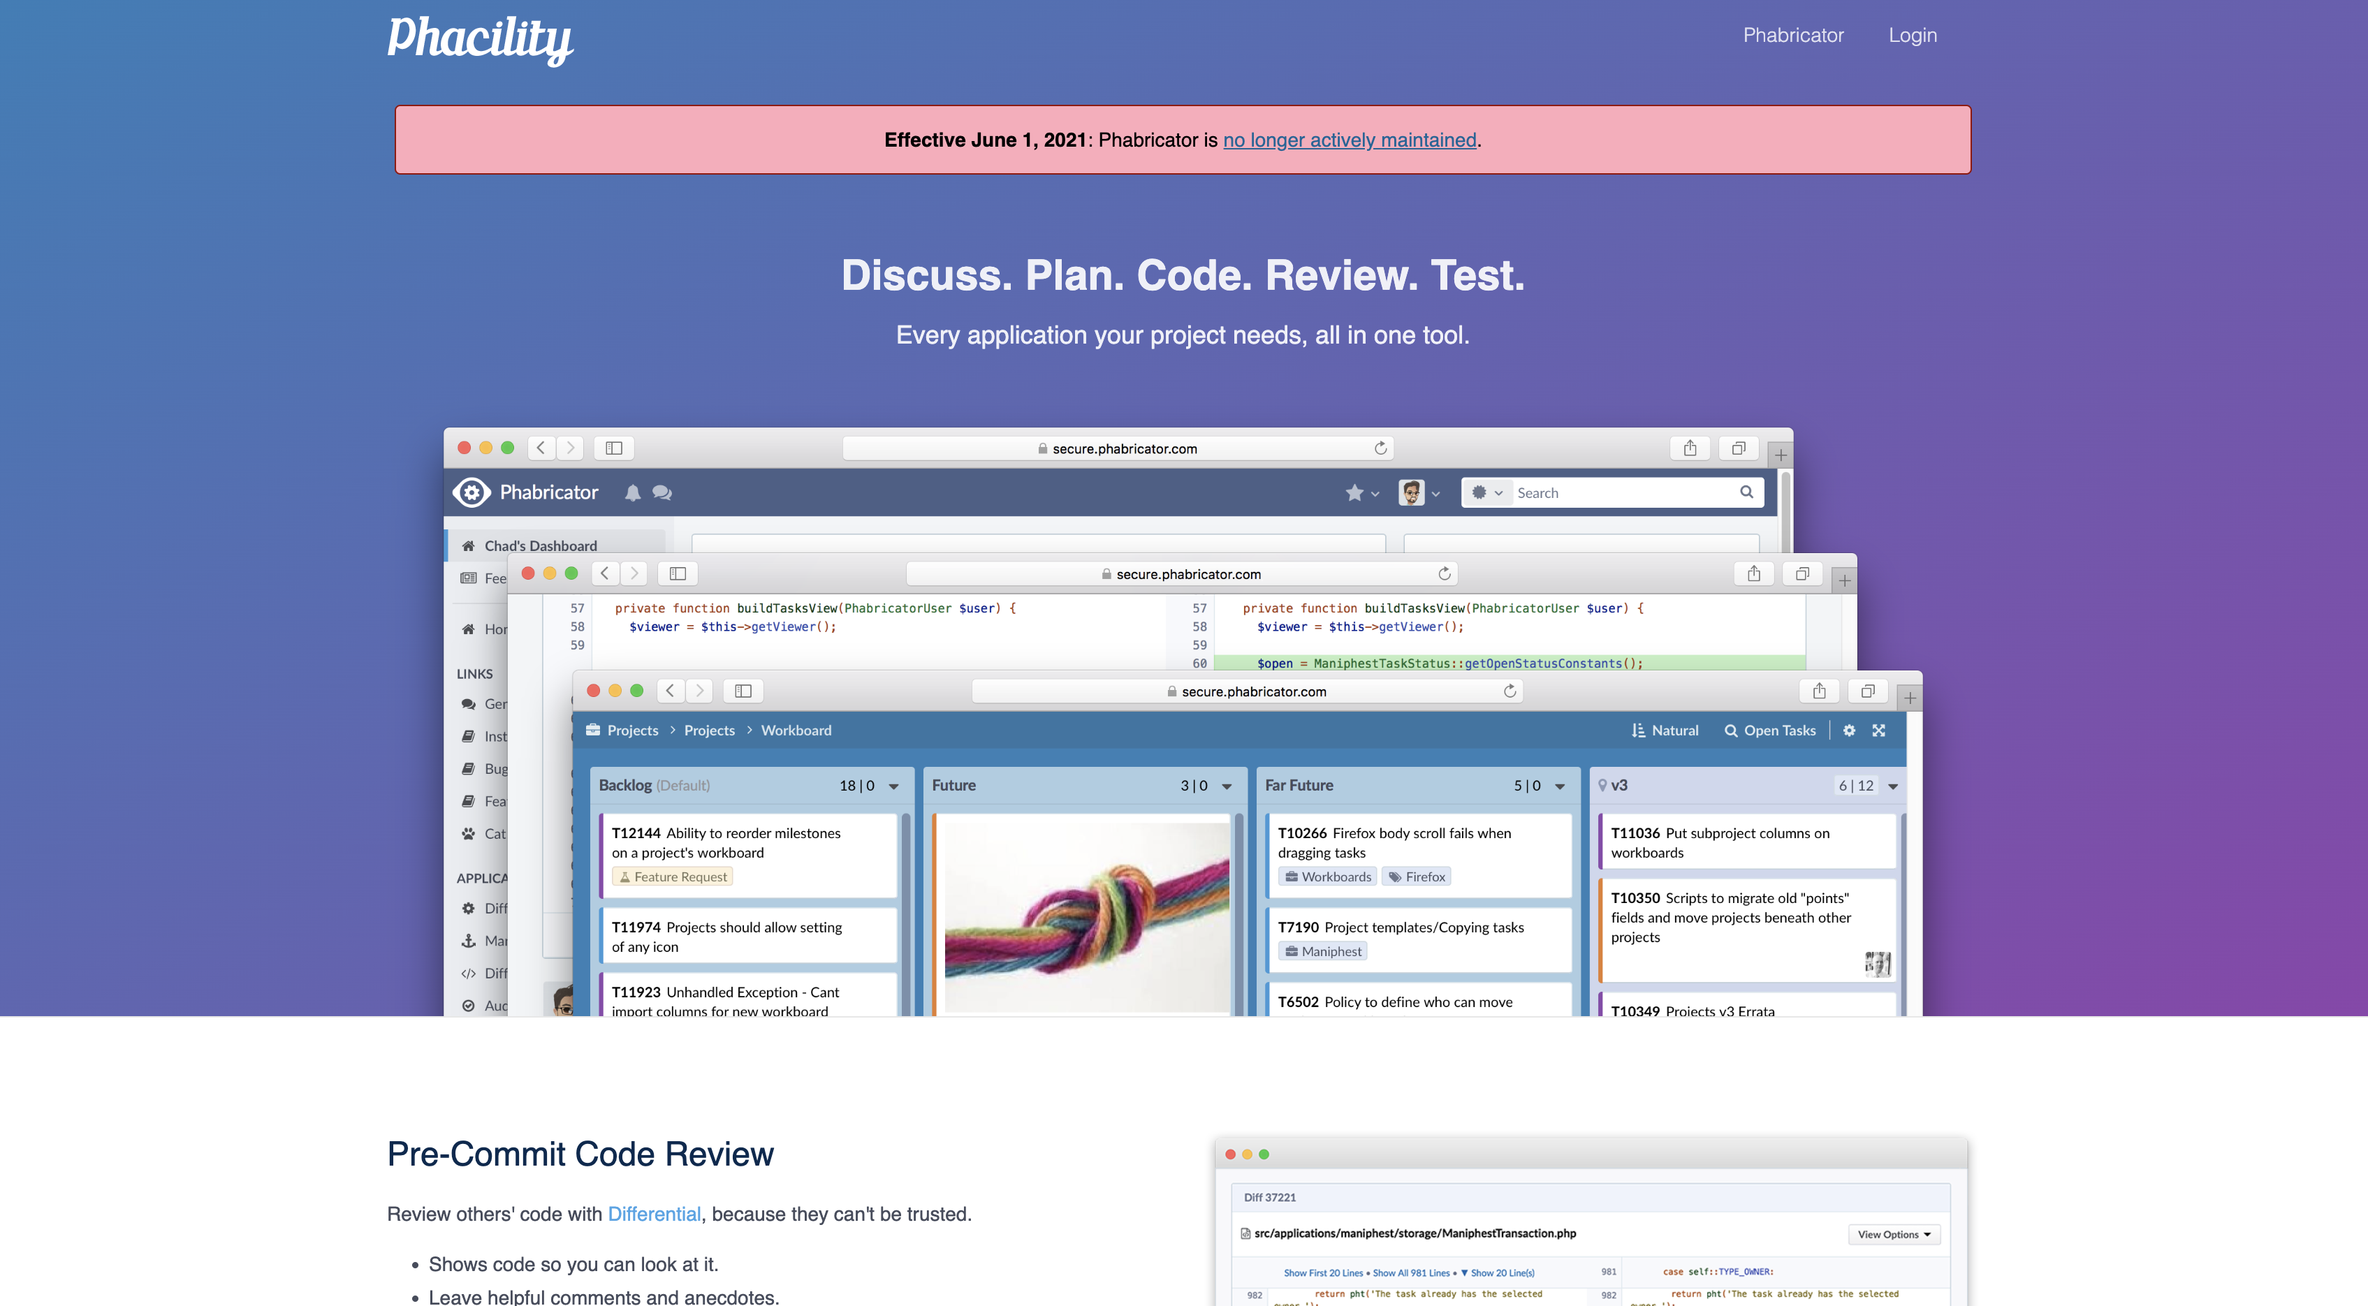Select the Maniphest tag on task T7190
2368x1306 pixels.
pyautogui.click(x=1322, y=951)
